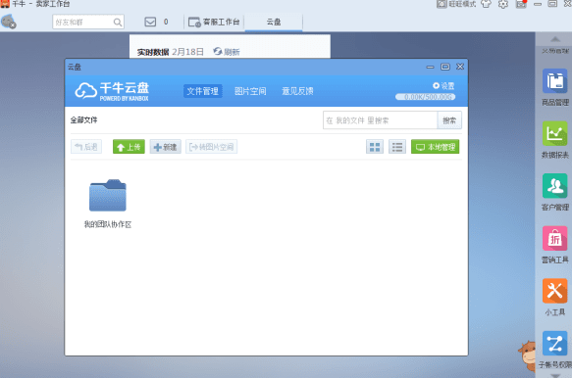Image resolution: width=572 pixels, height=378 pixels.
Task: Click the notification icon with red dot
Action: (x=521, y=4)
